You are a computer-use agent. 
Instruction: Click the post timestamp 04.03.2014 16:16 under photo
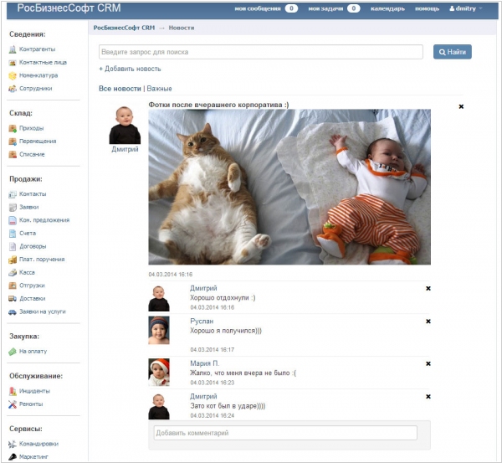click(x=171, y=275)
